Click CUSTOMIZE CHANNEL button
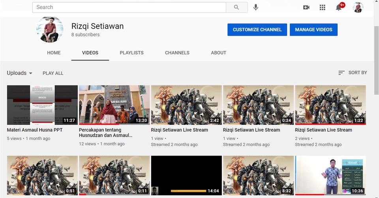The height and width of the screenshot is (198, 379). pyautogui.click(x=257, y=30)
